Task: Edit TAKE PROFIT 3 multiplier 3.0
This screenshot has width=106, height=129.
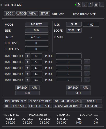Action: (37, 68)
